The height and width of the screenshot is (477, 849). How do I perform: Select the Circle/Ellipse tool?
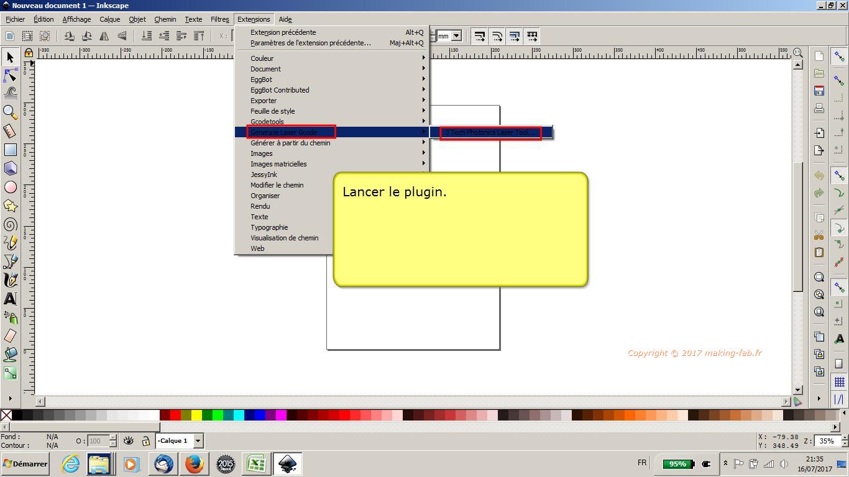(10, 187)
